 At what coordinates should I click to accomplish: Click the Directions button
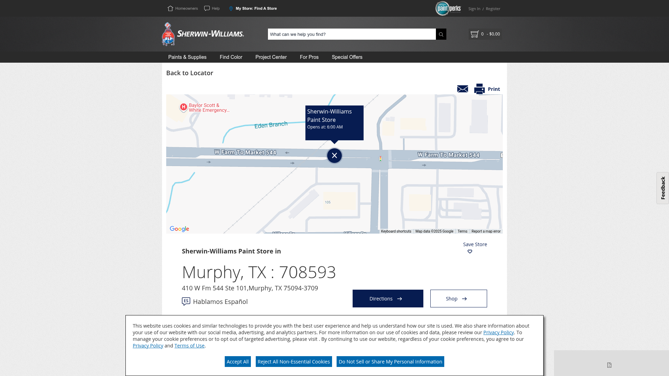tap(387, 299)
